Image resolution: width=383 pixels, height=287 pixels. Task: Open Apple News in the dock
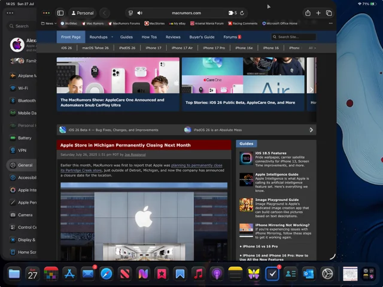coord(125,274)
